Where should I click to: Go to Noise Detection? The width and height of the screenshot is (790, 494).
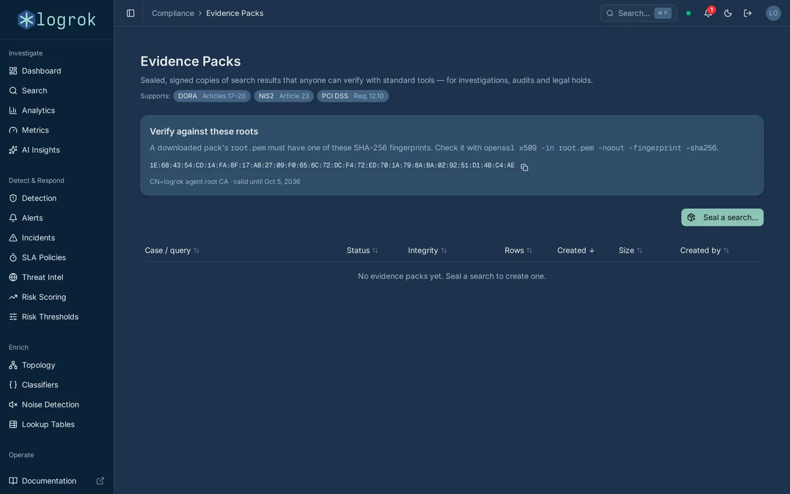click(57, 405)
